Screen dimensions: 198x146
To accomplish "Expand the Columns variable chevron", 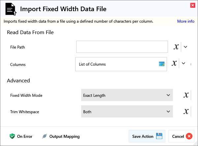I will [184, 63].
